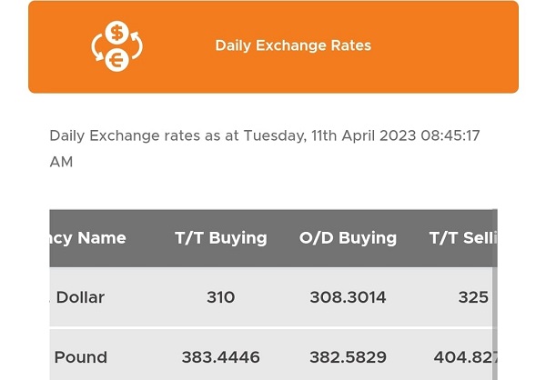This screenshot has width=546, height=380.
Task: Click the orange Daily Exchange Rates banner
Action: (x=273, y=47)
